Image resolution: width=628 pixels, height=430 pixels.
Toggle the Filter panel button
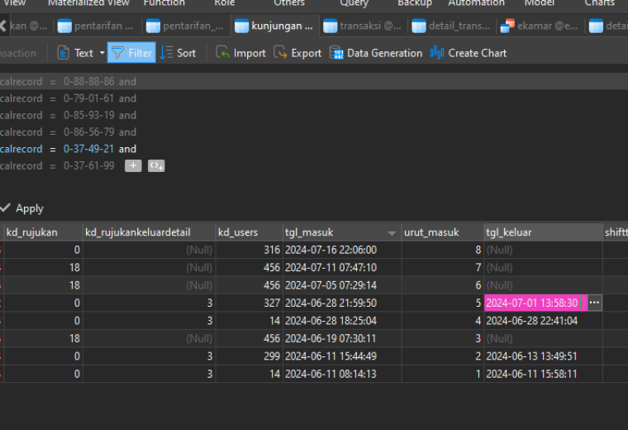[x=131, y=53]
